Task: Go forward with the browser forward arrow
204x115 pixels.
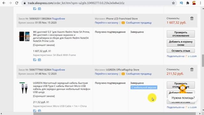Action: tap(10, 3)
